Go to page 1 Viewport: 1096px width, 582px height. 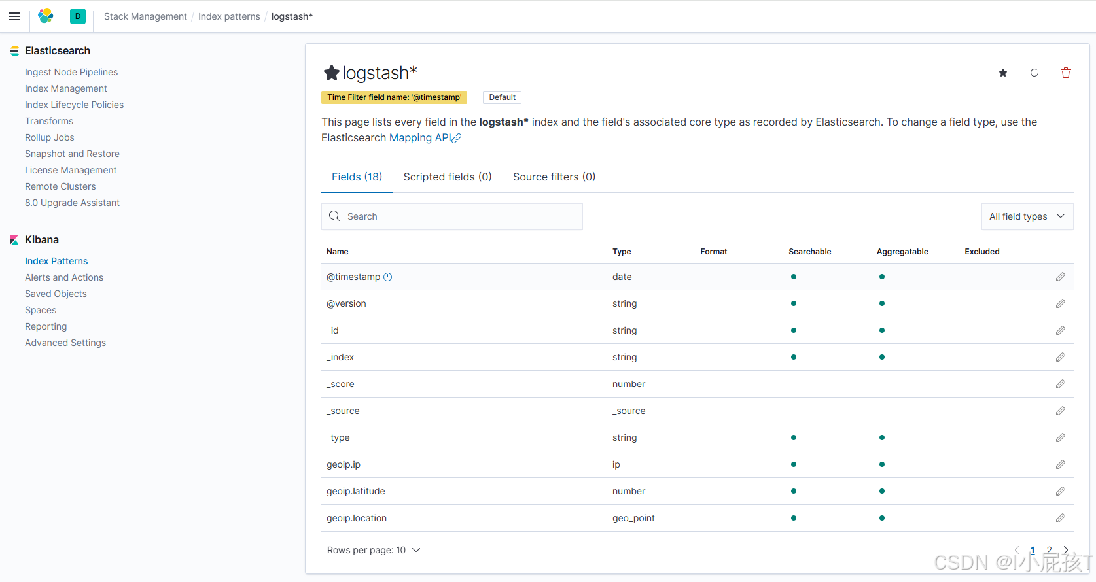1033,550
